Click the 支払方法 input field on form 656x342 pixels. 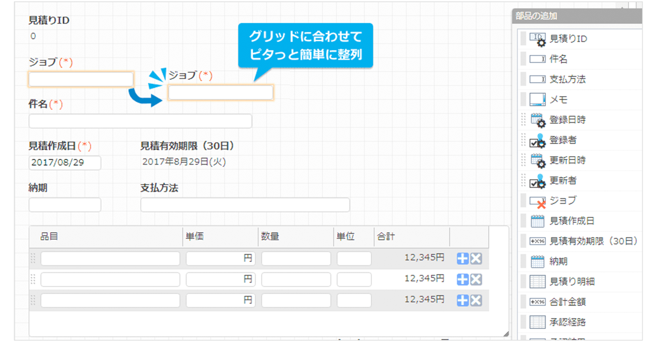(245, 205)
